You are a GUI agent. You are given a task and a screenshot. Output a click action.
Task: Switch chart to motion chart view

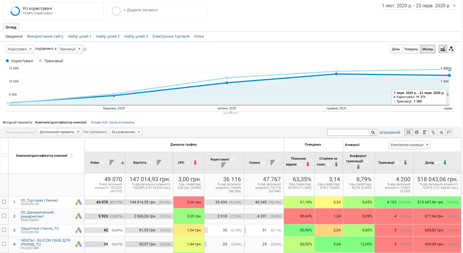coord(451,49)
